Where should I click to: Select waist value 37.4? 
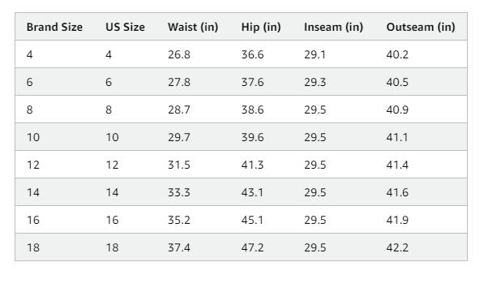click(x=179, y=247)
